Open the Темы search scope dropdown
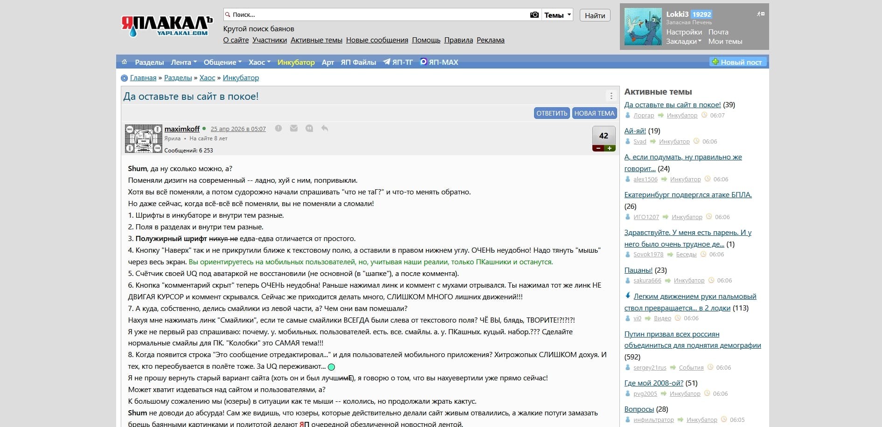 [x=557, y=15]
